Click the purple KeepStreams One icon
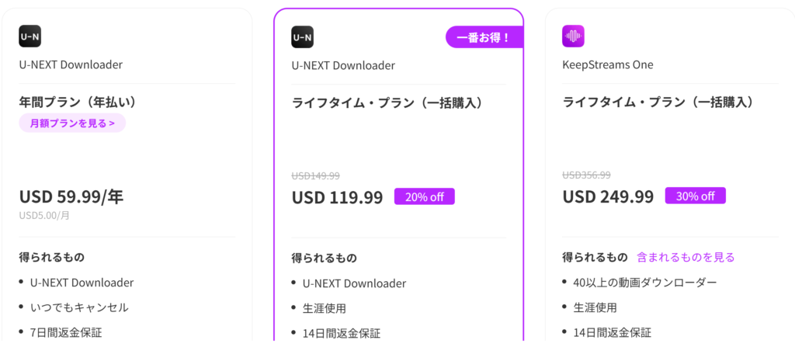This screenshot has width=795, height=361. click(x=573, y=36)
